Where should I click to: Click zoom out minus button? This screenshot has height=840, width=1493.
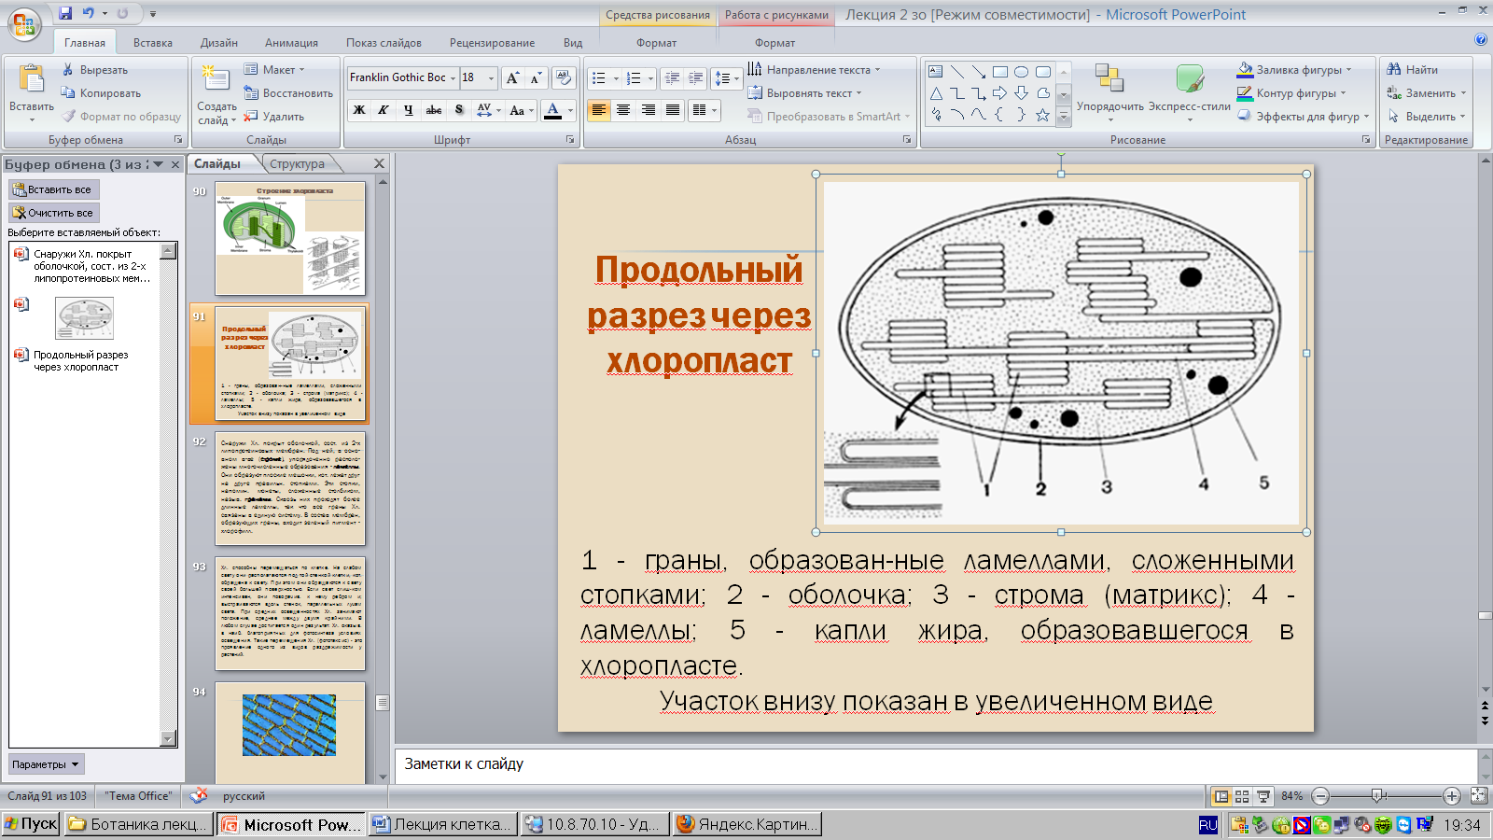(x=1320, y=796)
